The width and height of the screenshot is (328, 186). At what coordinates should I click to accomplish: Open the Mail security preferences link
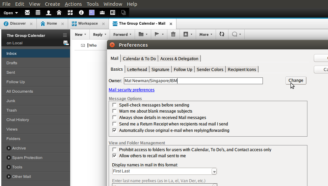pyautogui.click(x=131, y=90)
